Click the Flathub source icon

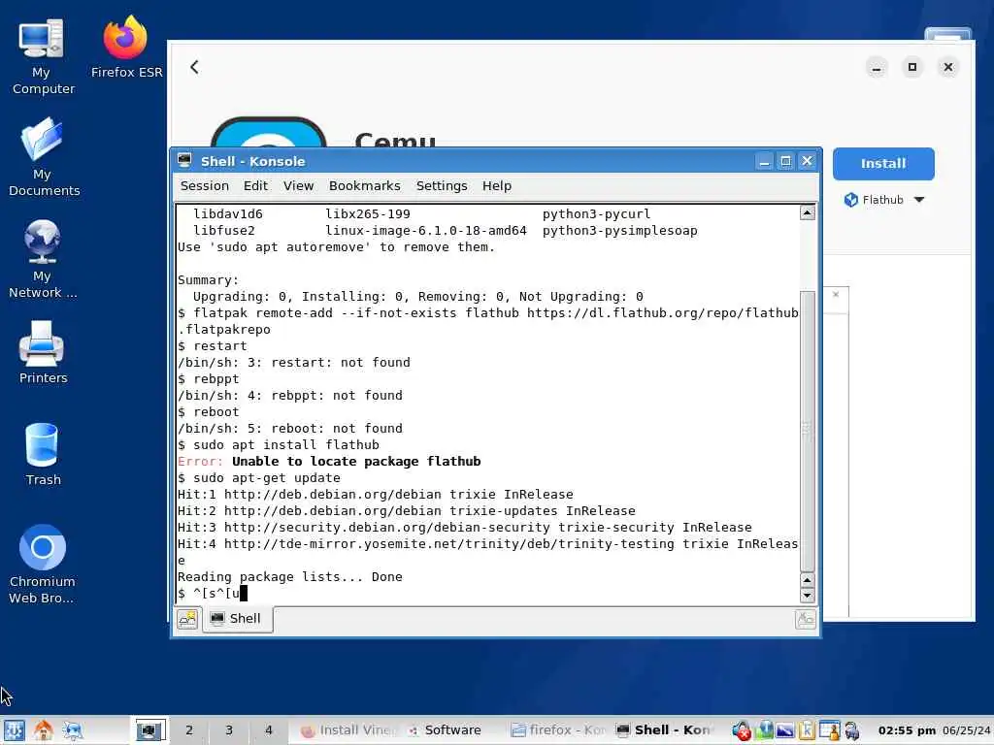coord(850,200)
